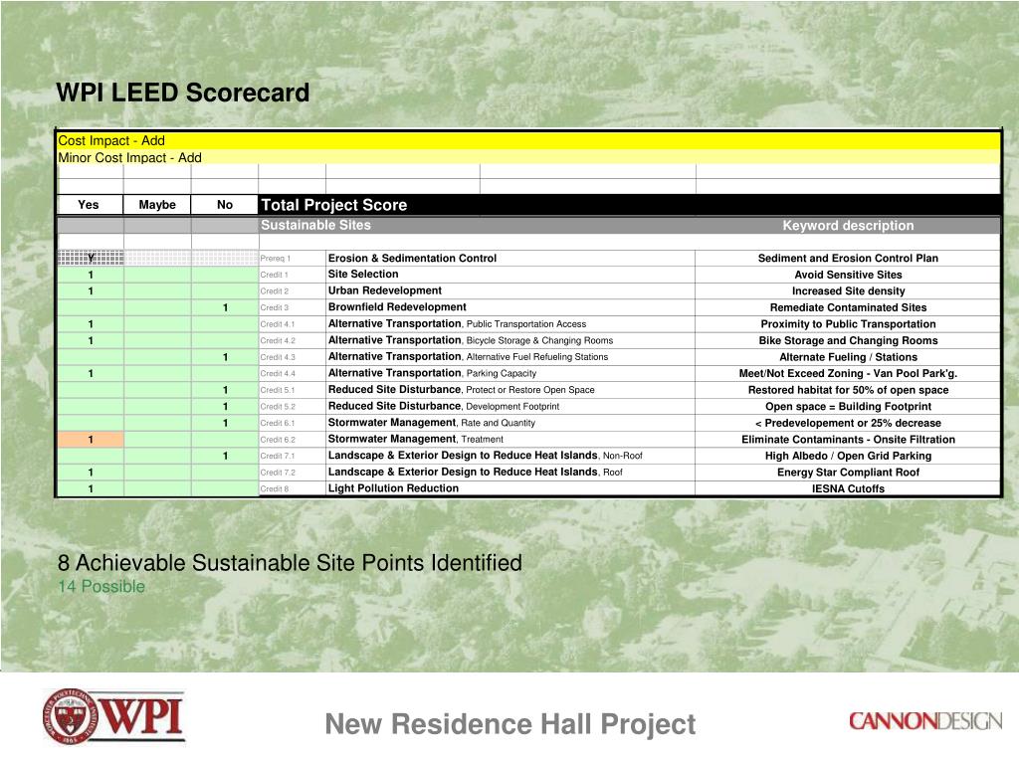1019x764 pixels.
Task: Click the 'Credit 4.2' label
Action: [278, 340]
